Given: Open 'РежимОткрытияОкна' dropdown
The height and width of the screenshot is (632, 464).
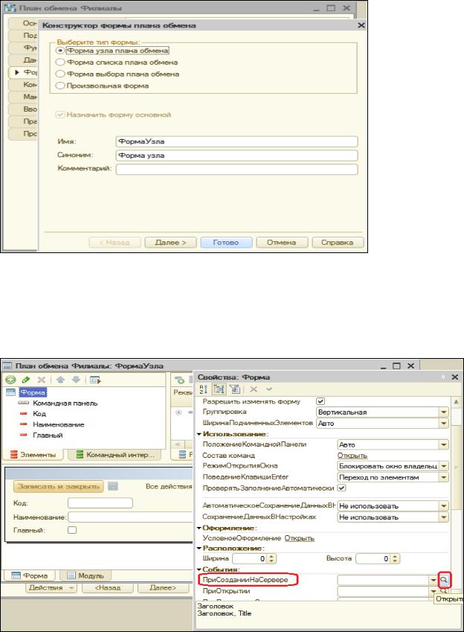Looking at the screenshot, I should pos(443,466).
